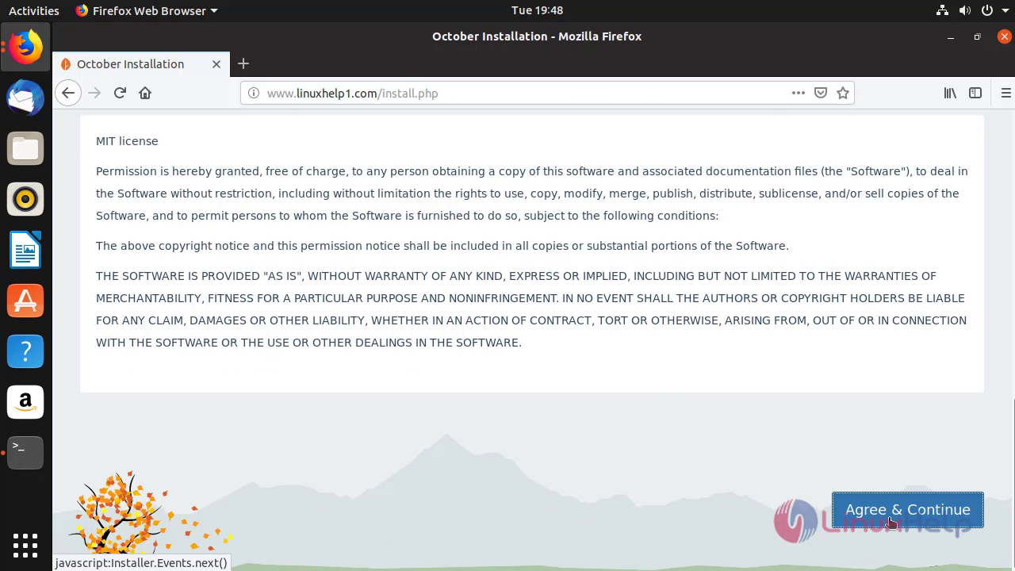Open the Library view icon
Image resolution: width=1015 pixels, height=571 pixels.
point(950,93)
